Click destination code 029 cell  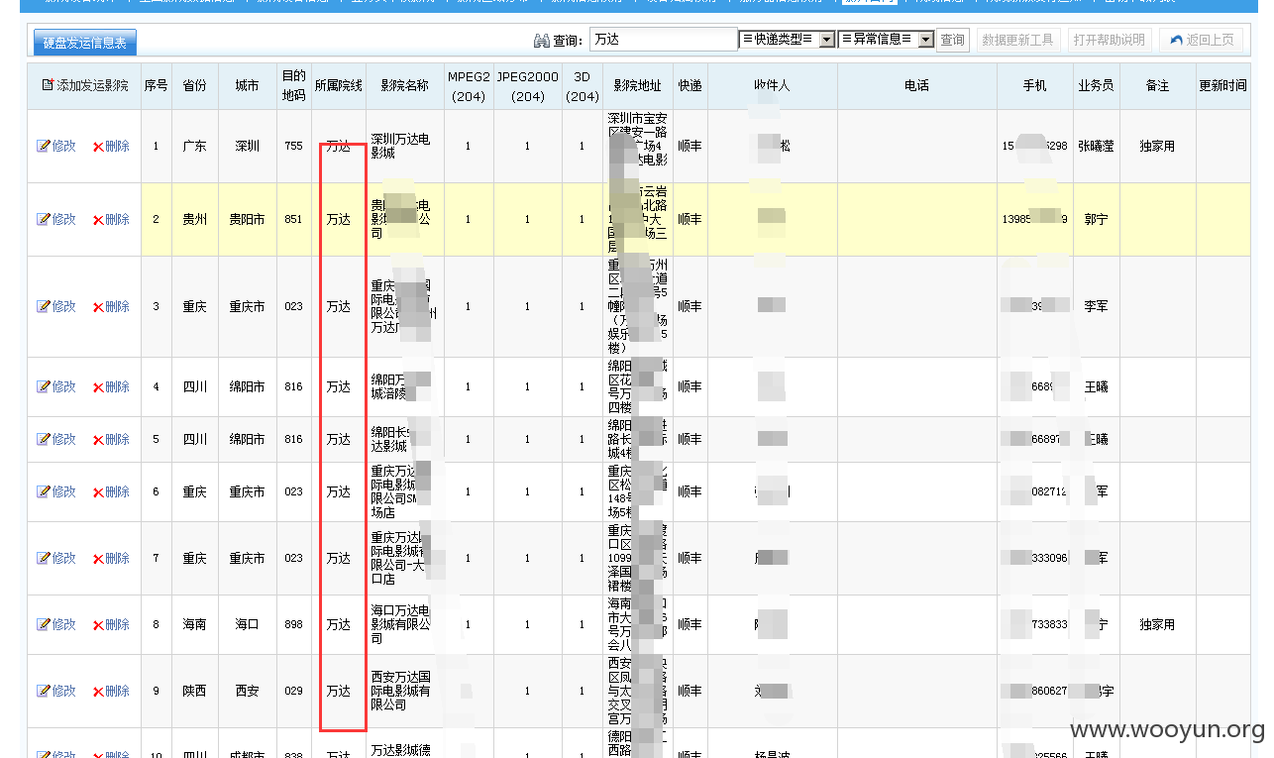pos(293,691)
